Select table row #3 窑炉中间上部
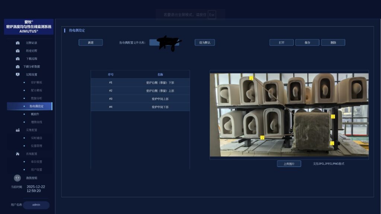 click(x=140, y=99)
